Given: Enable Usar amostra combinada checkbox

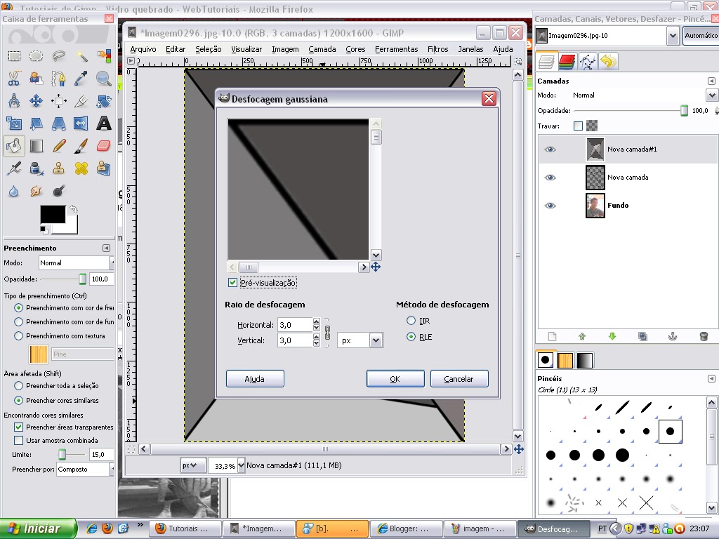Looking at the screenshot, I should pyautogui.click(x=19, y=440).
